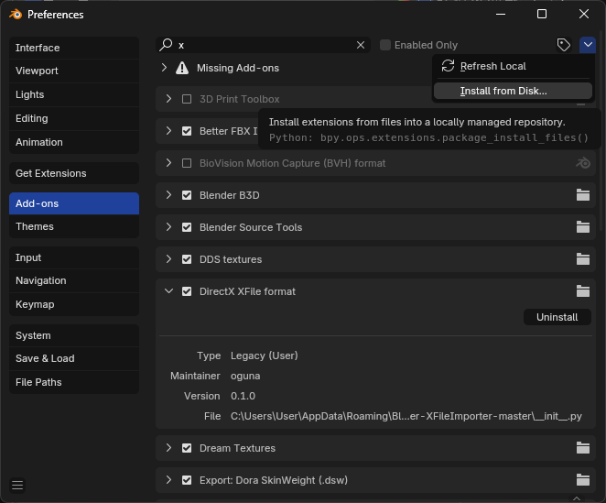Toggle the Enabled Only checkbox
Image resolution: width=606 pixels, height=503 pixels.
point(385,45)
